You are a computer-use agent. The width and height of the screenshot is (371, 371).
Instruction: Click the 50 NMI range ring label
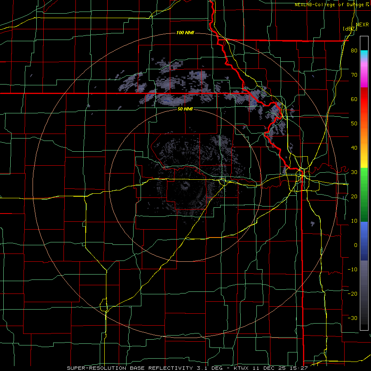pyautogui.click(x=185, y=109)
